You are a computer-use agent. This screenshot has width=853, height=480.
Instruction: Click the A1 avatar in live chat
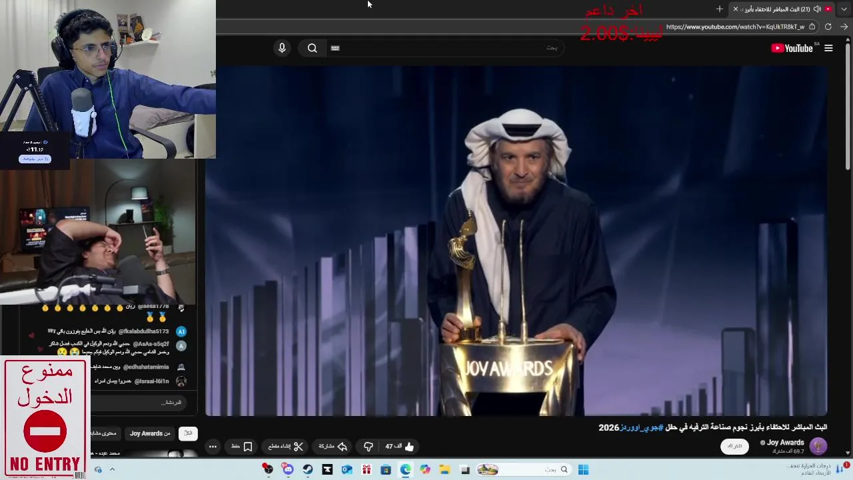pos(181,331)
